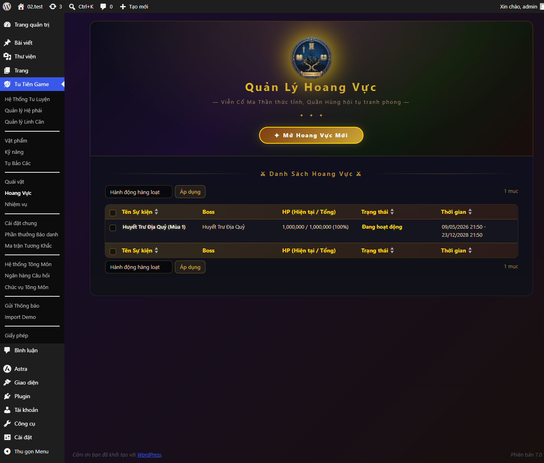Click the HP 1,000,000 / 1,000,000 (100%) cell

pyautogui.click(x=316, y=227)
